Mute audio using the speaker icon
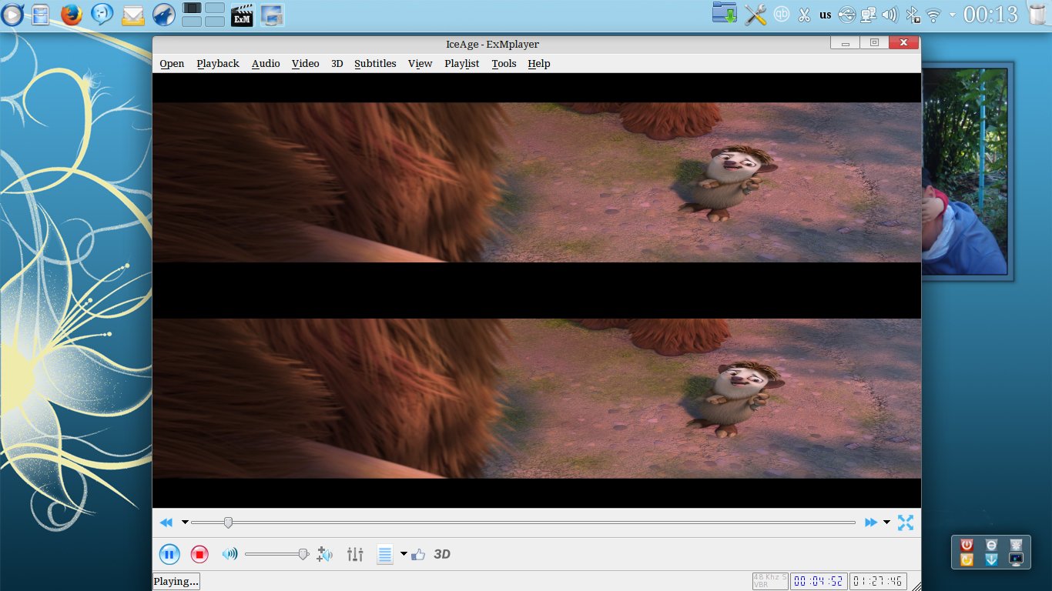 pos(229,554)
